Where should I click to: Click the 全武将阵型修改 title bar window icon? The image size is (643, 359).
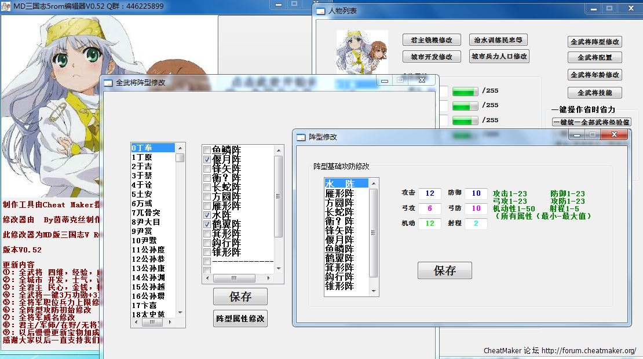pyautogui.click(x=108, y=83)
